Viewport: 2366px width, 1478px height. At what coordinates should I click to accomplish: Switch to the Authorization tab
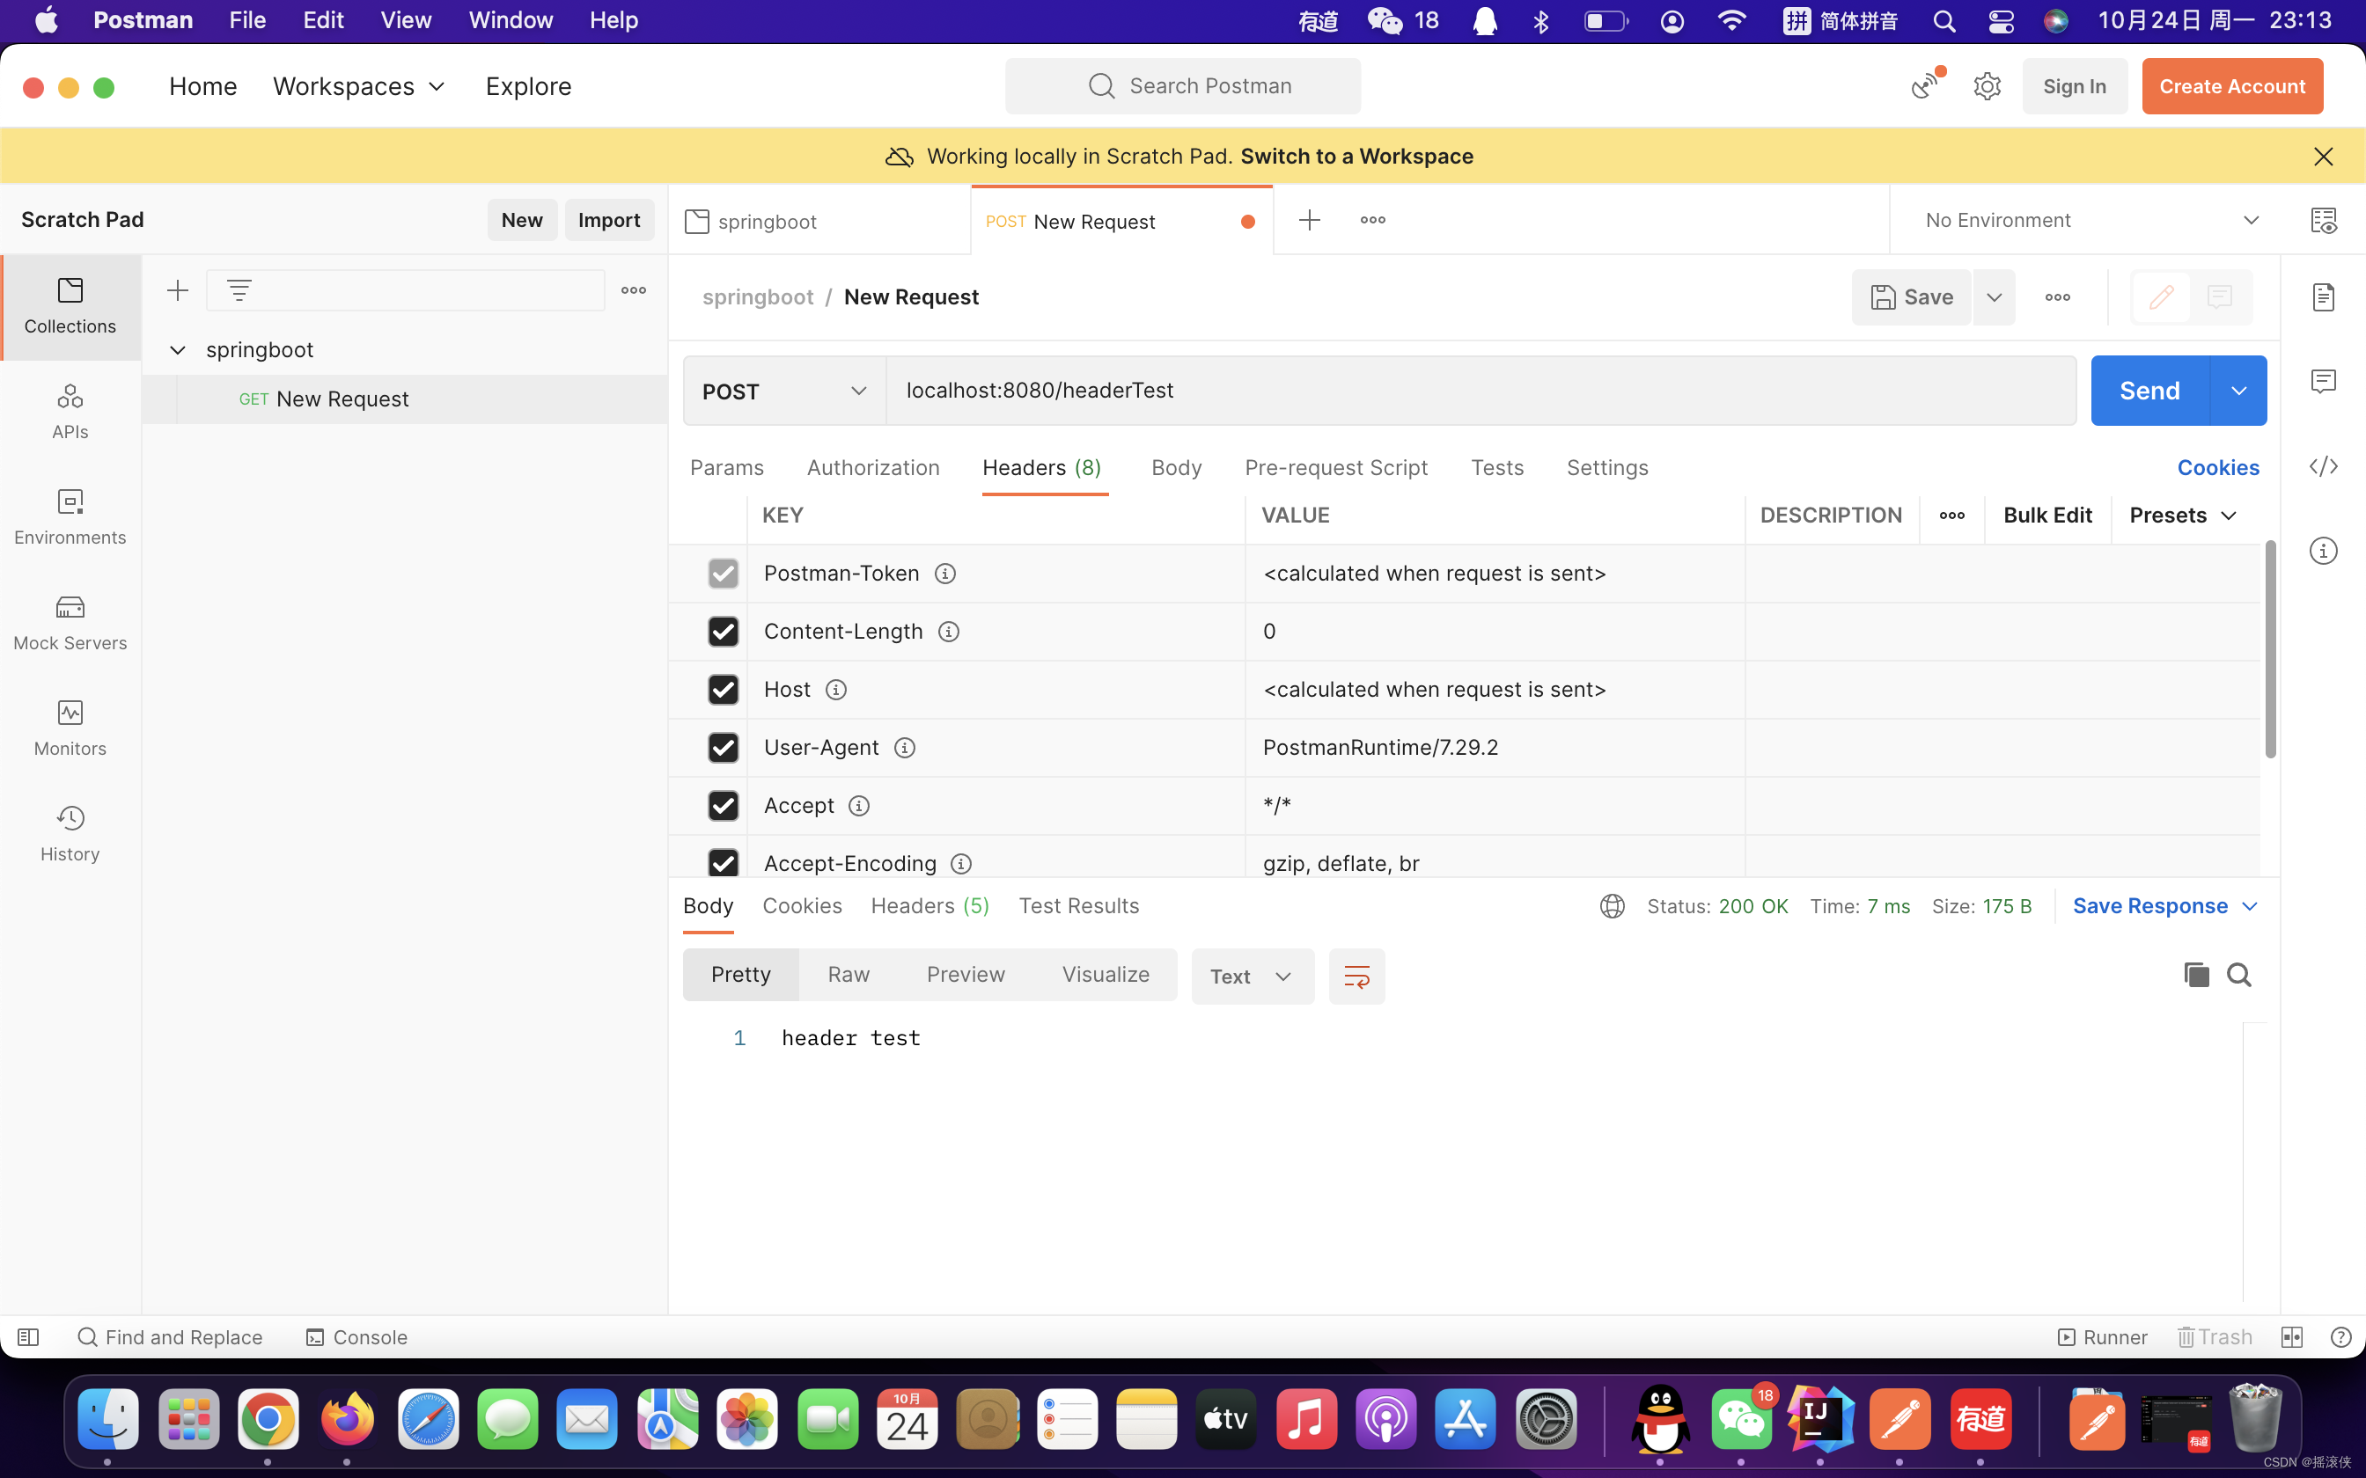872,467
